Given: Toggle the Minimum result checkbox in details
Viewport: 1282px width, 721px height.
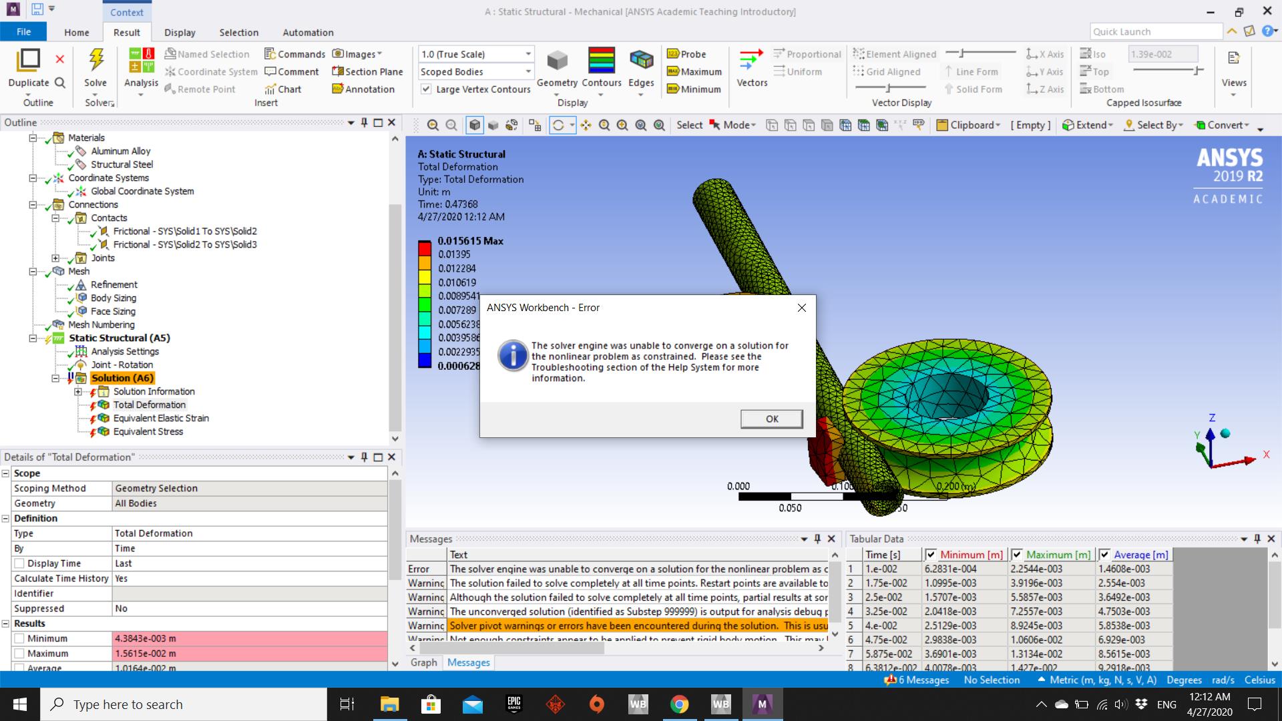Looking at the screenshot, I should (19, 638).
